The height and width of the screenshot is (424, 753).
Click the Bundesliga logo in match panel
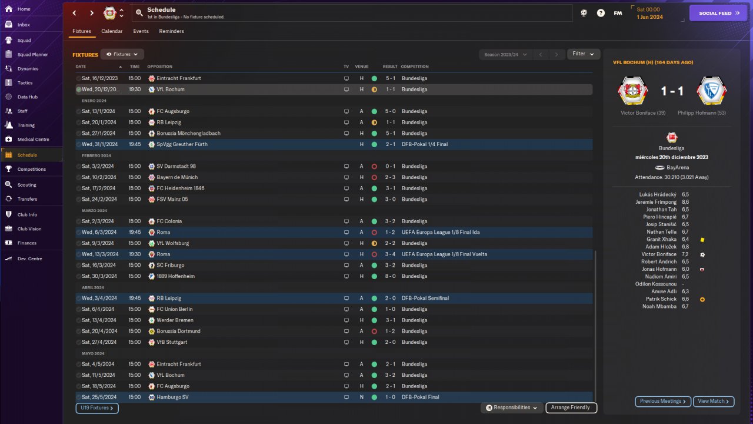tap(672, 136)
